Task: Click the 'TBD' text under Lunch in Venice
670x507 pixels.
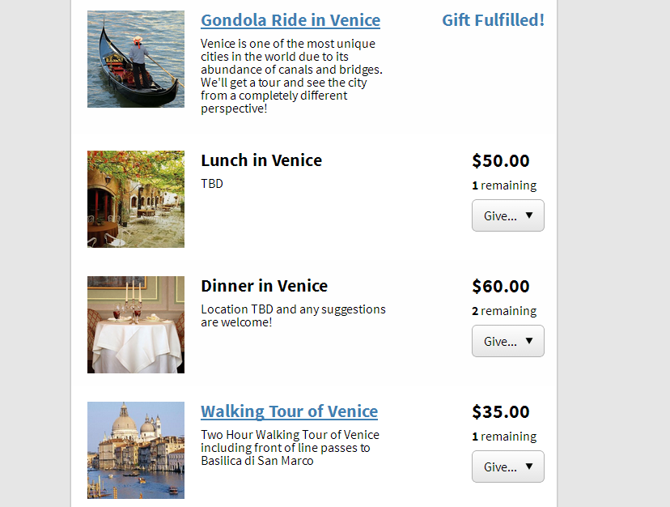Action: click(x=212, y=184)
